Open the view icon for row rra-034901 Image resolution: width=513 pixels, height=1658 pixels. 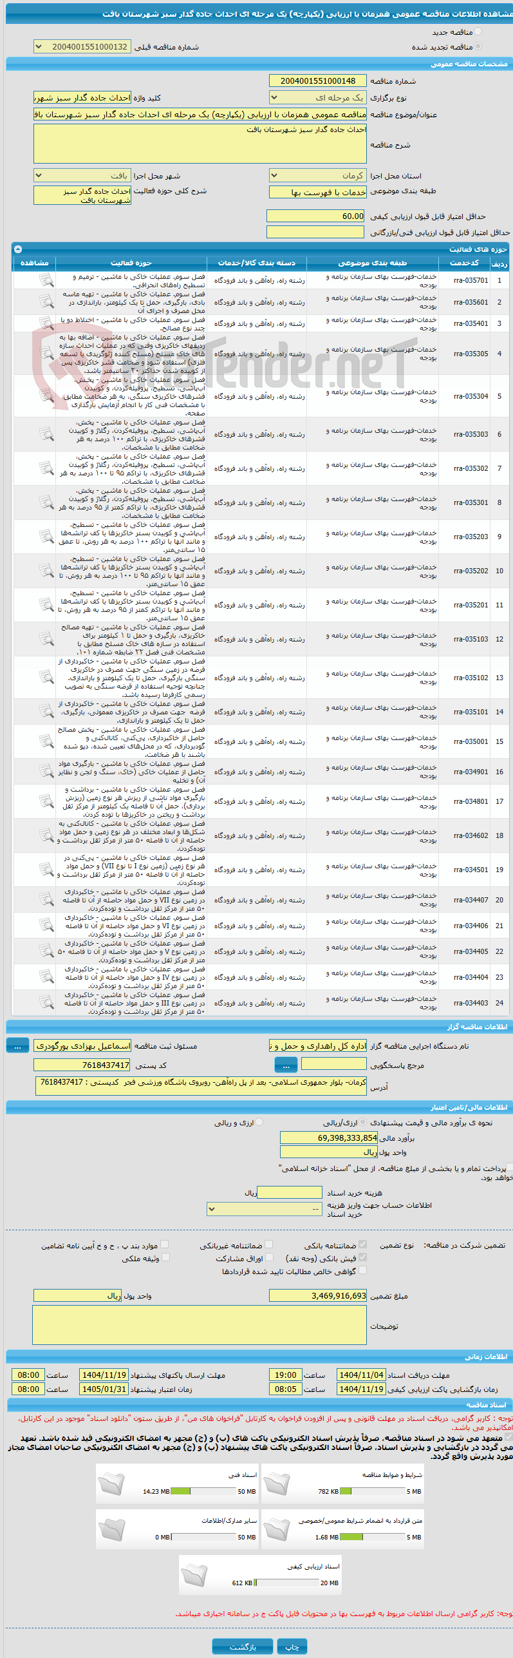click(x=46, y=771)
